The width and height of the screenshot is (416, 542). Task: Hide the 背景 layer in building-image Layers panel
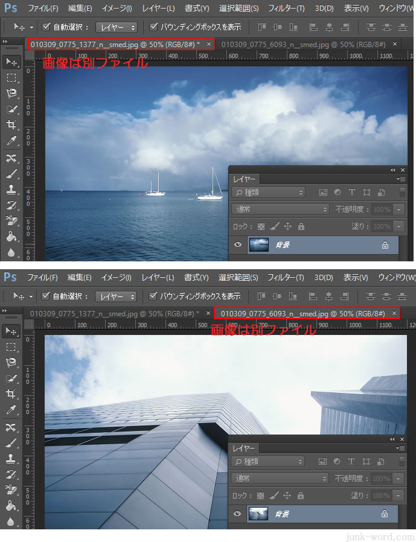[237, 514]
